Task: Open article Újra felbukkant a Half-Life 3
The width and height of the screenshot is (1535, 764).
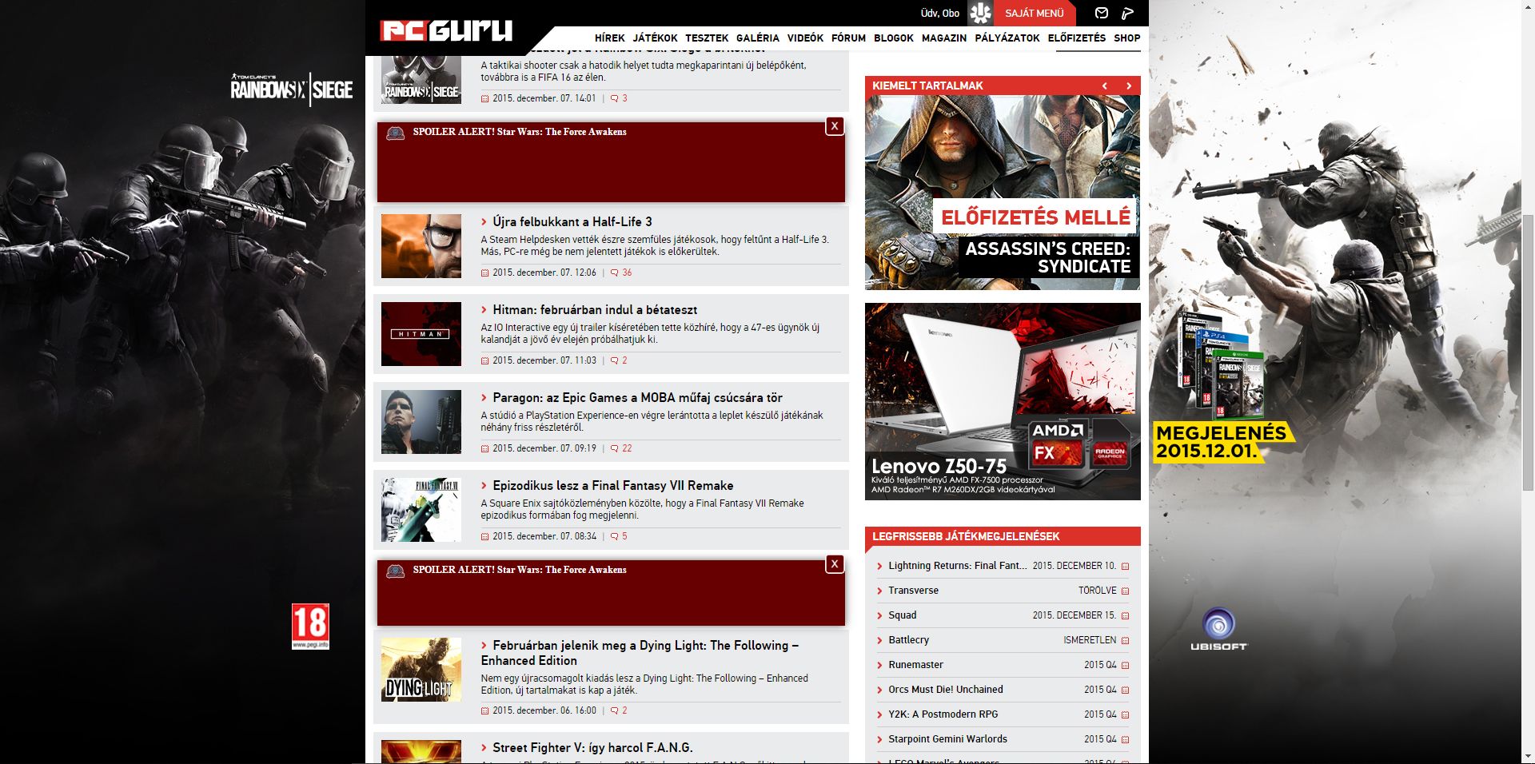Action: 572,221
